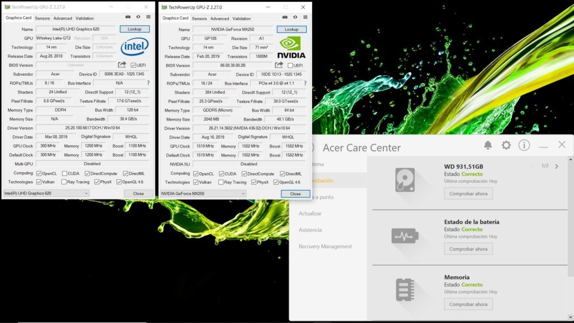Toggle PhysX checkbox in NVIDIA GPU-Z window
This screenshot has width=574, height=323.
click(254, 182)
